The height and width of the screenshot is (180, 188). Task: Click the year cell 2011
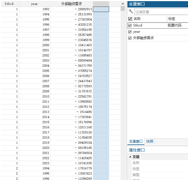(35, 102)
